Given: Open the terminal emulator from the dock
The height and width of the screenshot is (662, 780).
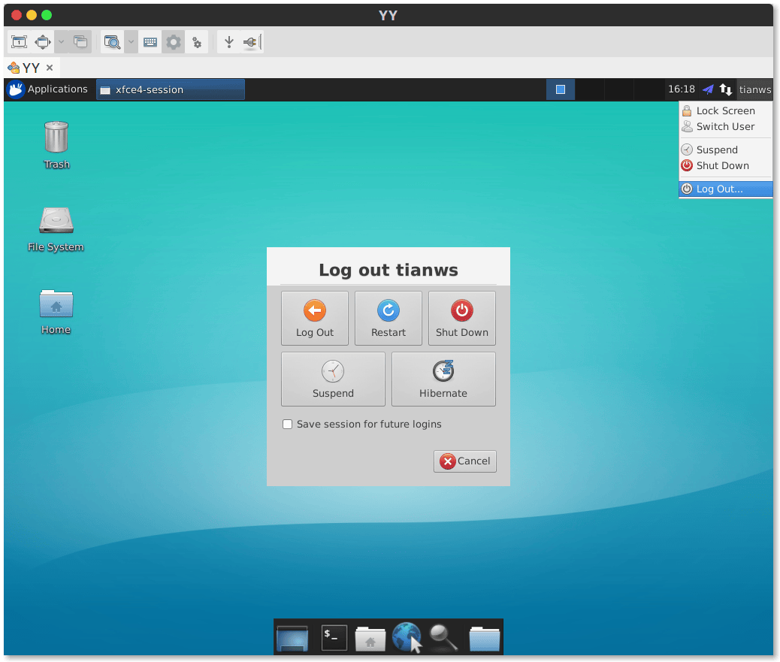Looking at the screenshot, I should pos(334,637).
